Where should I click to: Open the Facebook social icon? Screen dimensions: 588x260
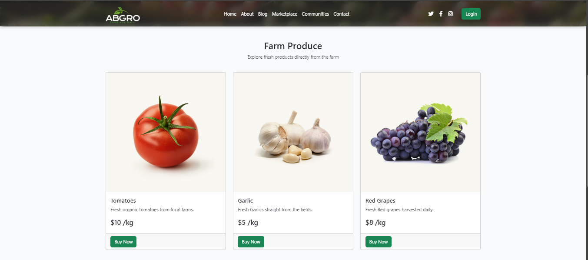pos(441,14)
